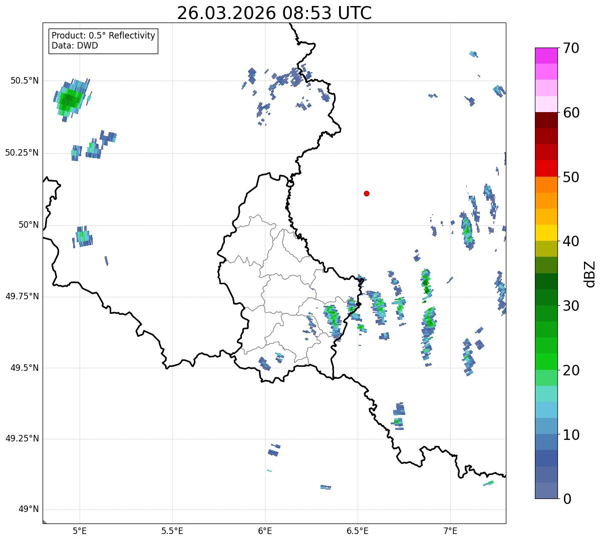Click the 7°E longitude tick label
602x541 pixels.
pos(450,531)
